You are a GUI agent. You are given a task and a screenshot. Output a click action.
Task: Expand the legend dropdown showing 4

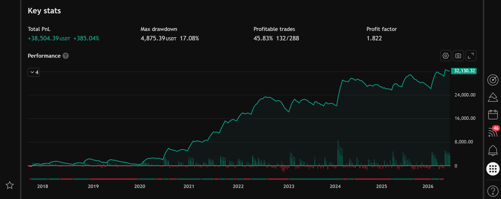coord(34,72)
